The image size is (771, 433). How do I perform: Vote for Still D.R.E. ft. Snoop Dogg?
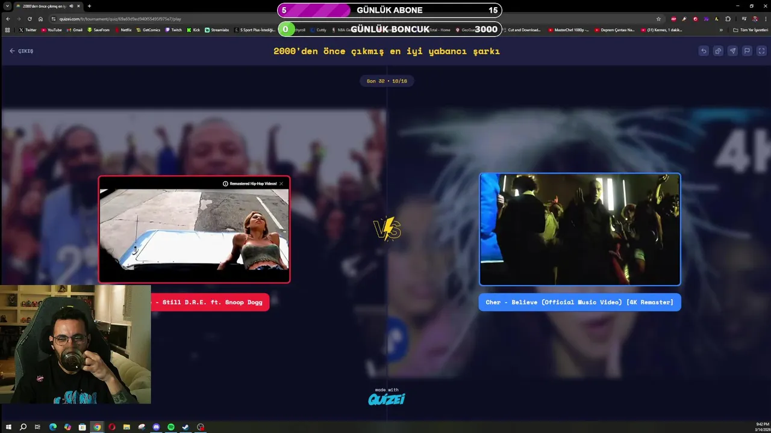click(x=210, y=302)
